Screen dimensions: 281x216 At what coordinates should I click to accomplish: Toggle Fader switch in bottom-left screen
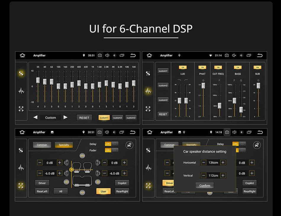coord(112,150)
